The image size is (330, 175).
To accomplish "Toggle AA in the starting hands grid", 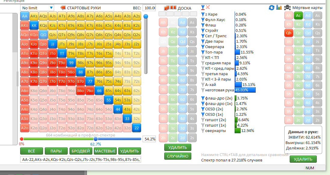I will coord(25,16).
